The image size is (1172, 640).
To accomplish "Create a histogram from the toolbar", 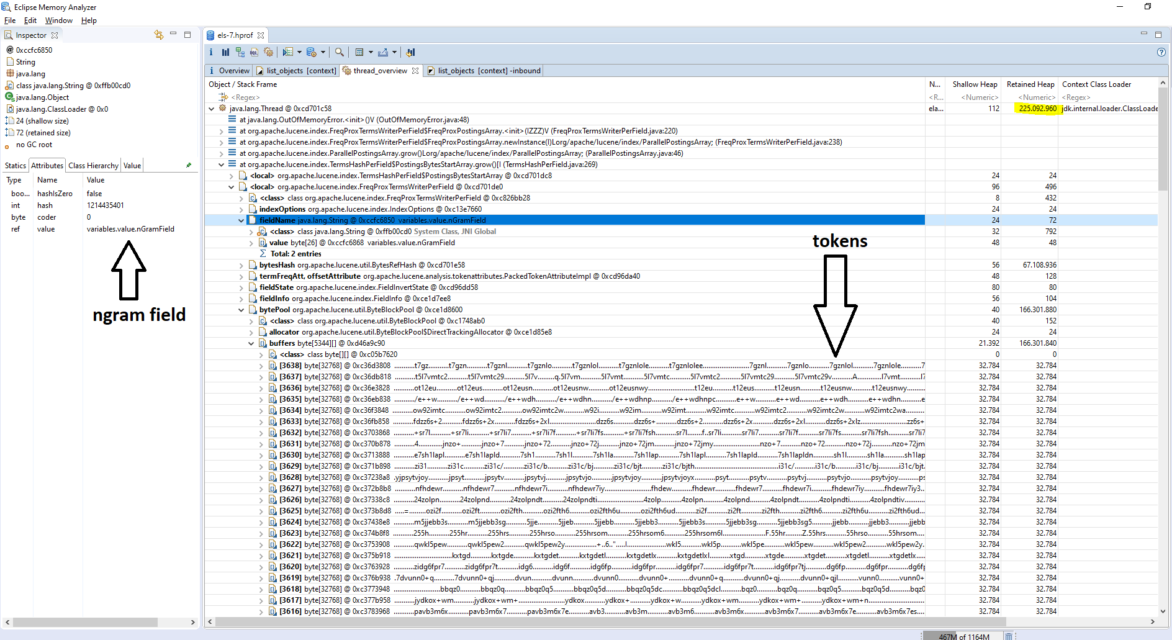I will (225, 53).
